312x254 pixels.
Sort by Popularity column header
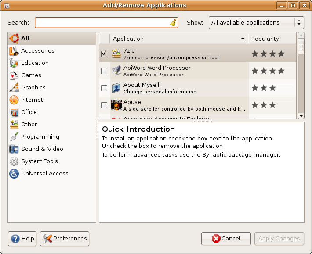(x=272, y=39)
